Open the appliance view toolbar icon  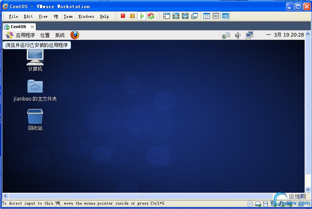[216, 16]
